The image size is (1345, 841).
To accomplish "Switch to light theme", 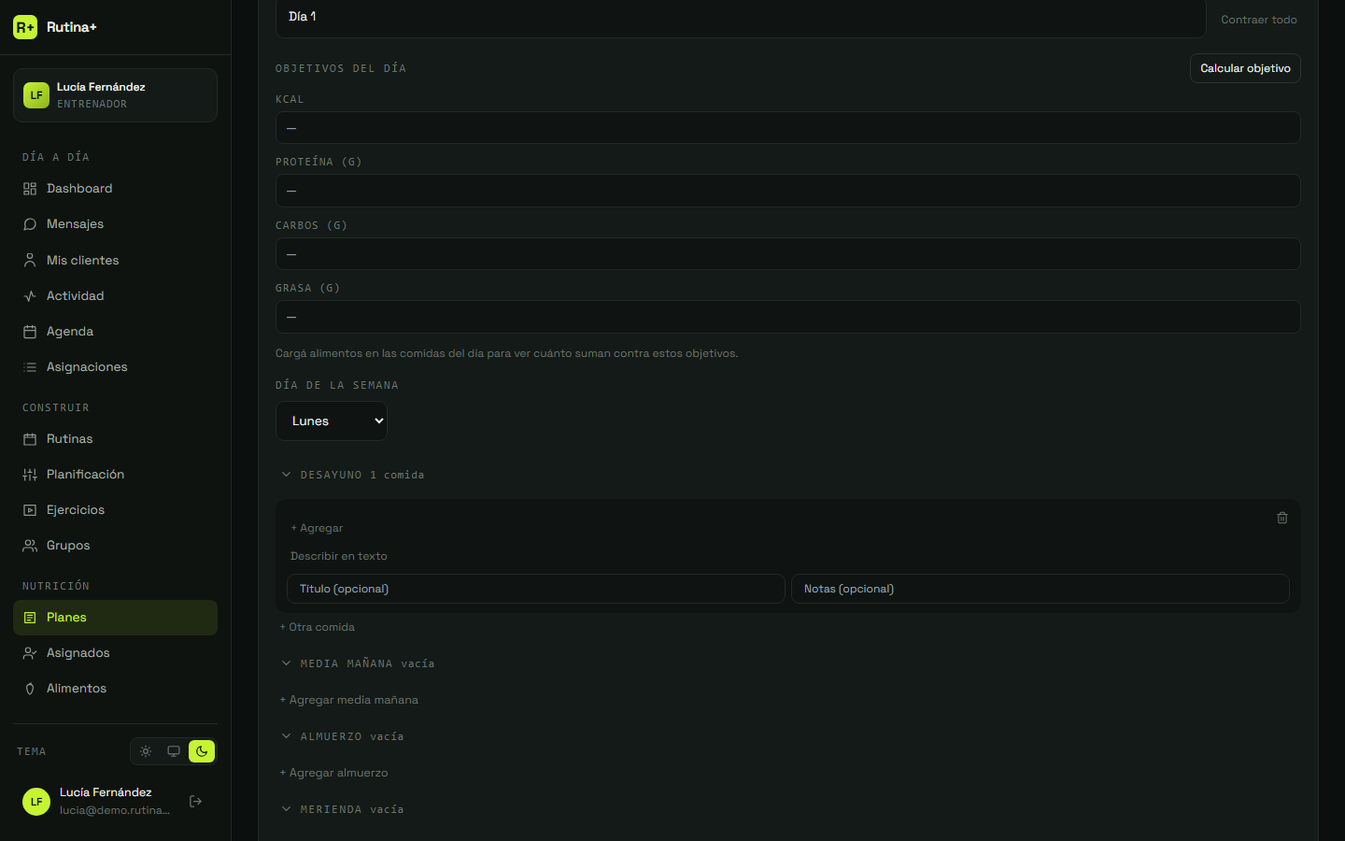I will 146,751.
